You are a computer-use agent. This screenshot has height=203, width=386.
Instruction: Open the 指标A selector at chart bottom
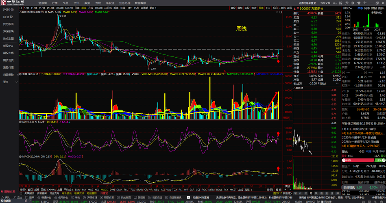coord(23,190)
